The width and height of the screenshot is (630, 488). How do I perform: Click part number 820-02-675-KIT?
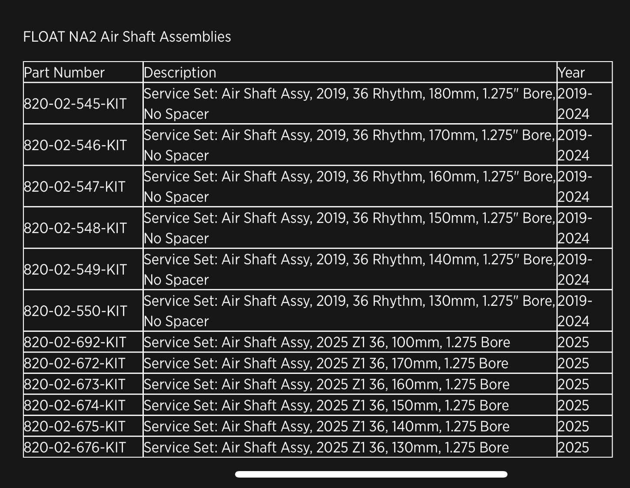point(75,426)
